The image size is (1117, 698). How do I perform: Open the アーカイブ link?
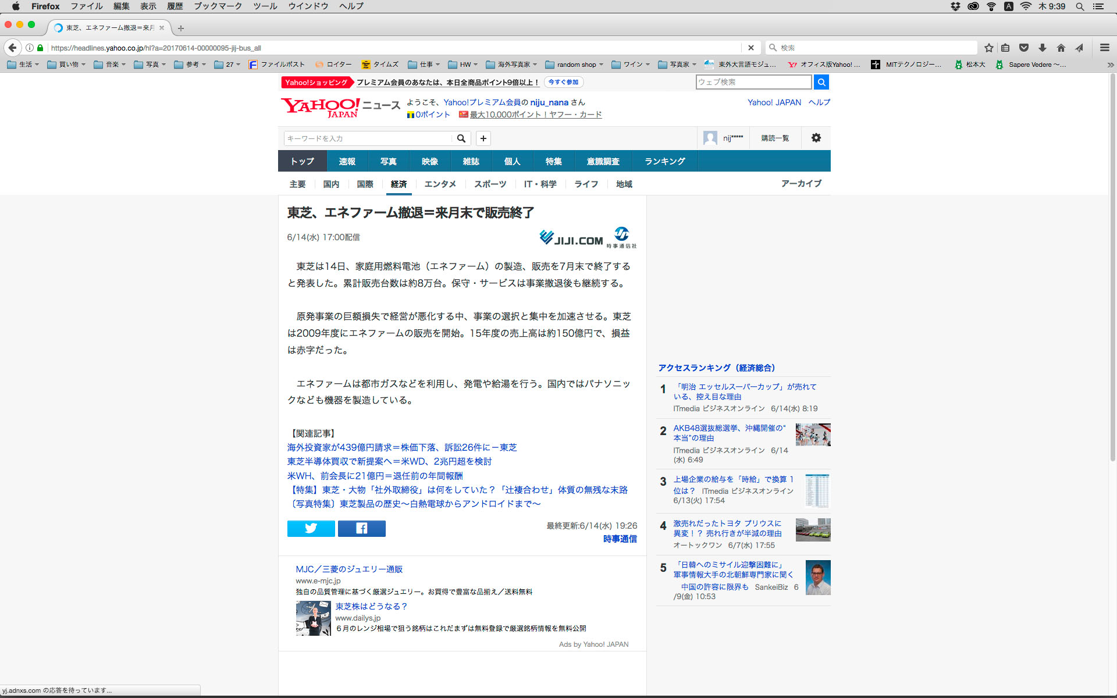coord(801,183)
